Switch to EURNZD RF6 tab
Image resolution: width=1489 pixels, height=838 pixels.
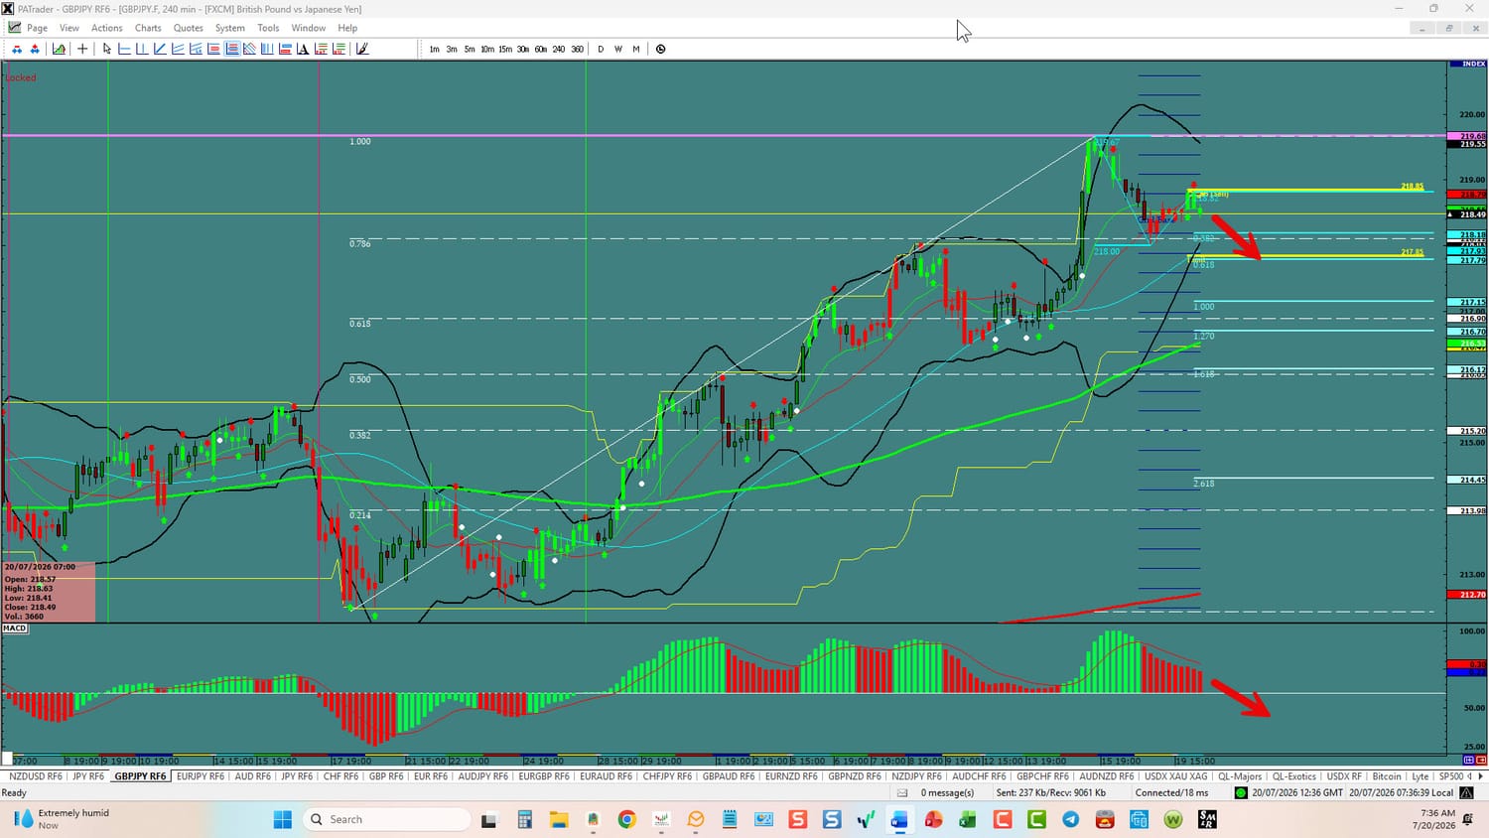(x=791, y=776)
